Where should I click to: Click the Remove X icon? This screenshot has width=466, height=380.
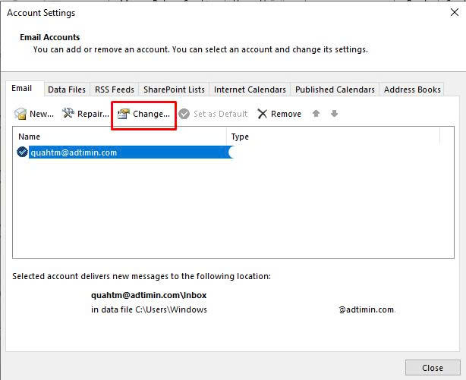[263, 114]
